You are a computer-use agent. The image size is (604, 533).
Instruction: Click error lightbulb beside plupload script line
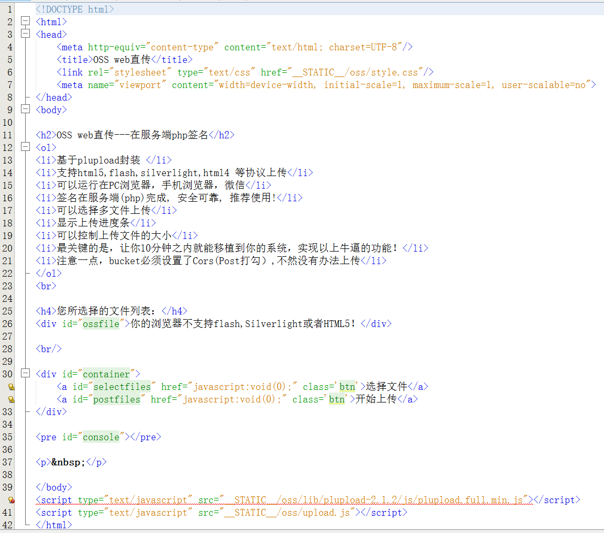click(11, 501)
